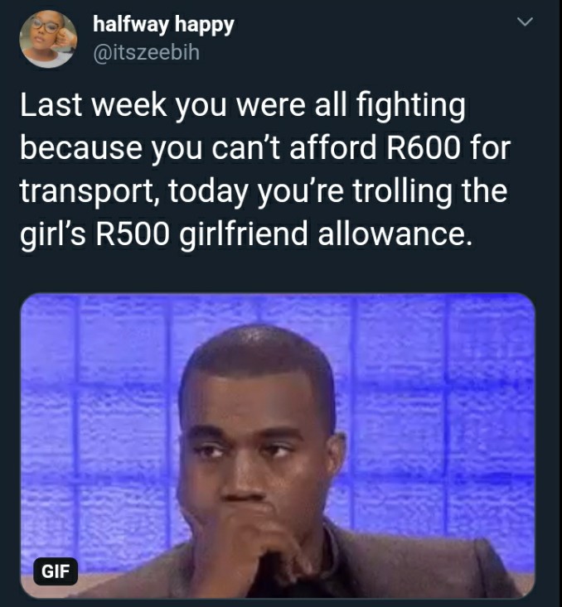The height and width of the screenshot is (607, 562).
Task: Visit the @itszeebih handle link
Action: coord(147,52)
